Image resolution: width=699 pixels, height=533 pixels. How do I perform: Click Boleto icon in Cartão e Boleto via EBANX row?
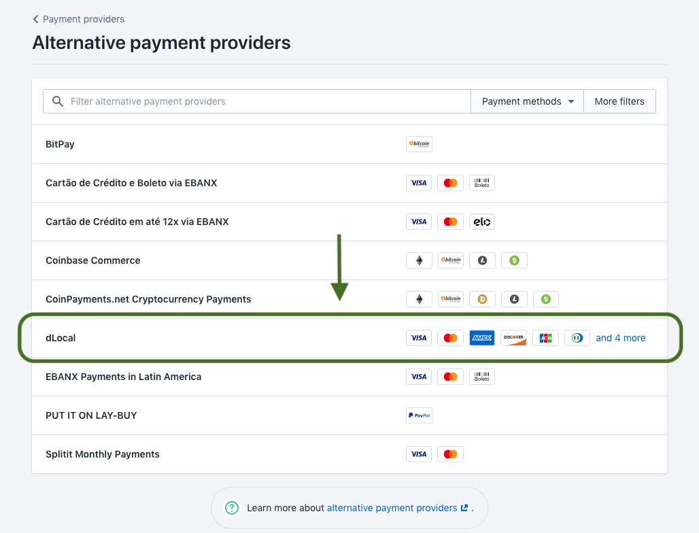(x=482, y=183)
